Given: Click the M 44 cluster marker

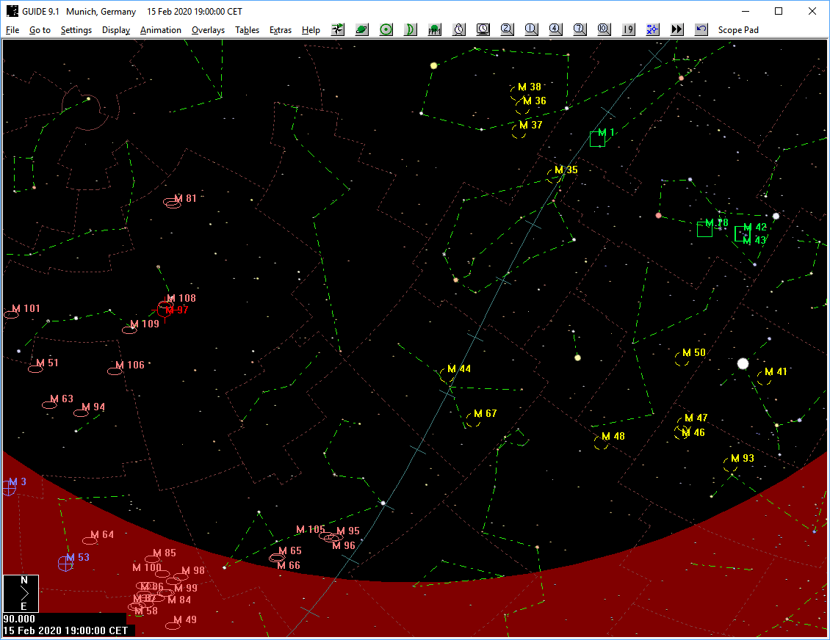Looking at the screenshot, I should (x=447, y=376).
